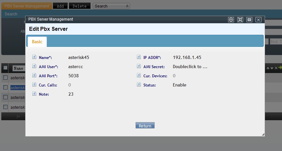The height and width of the screenshot is (151, 282).
Task: Click help icon next to IP ADDR
Action: [x=139, y=57]
